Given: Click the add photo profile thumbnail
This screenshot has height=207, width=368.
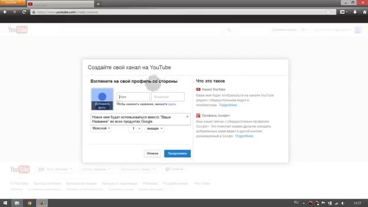Looking at the screenshot, I should pos(102,99).
